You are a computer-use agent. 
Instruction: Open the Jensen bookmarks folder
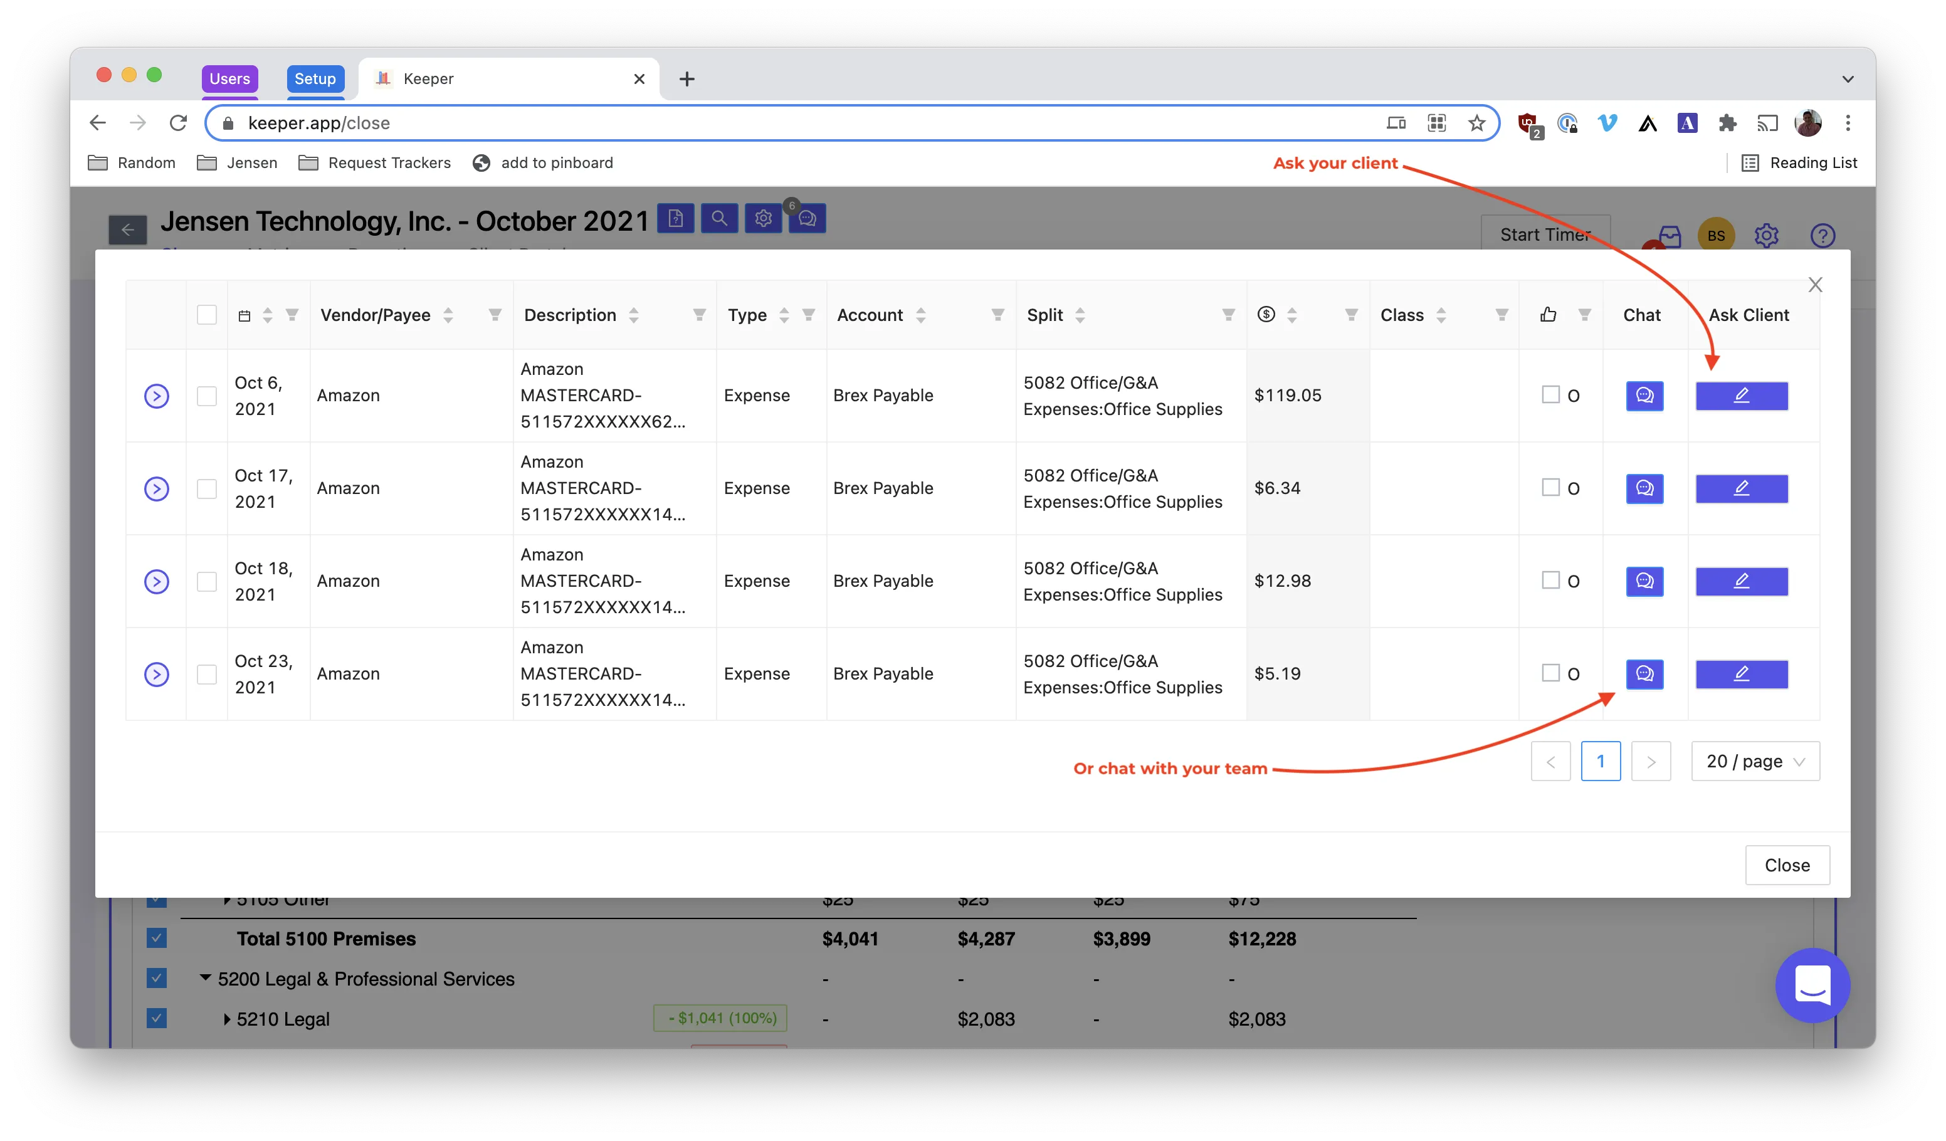pos(237,162)
